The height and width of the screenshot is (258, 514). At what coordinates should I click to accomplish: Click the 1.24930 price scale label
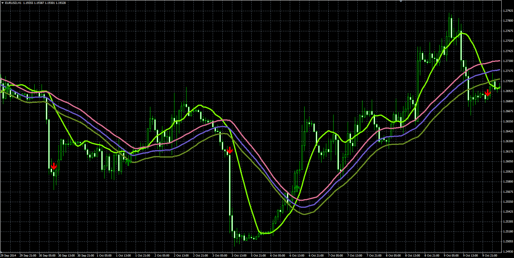(x=508, y=252)
